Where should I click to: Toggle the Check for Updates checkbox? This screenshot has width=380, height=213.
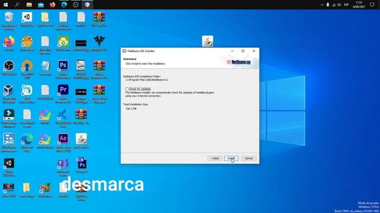pos(127,89)
